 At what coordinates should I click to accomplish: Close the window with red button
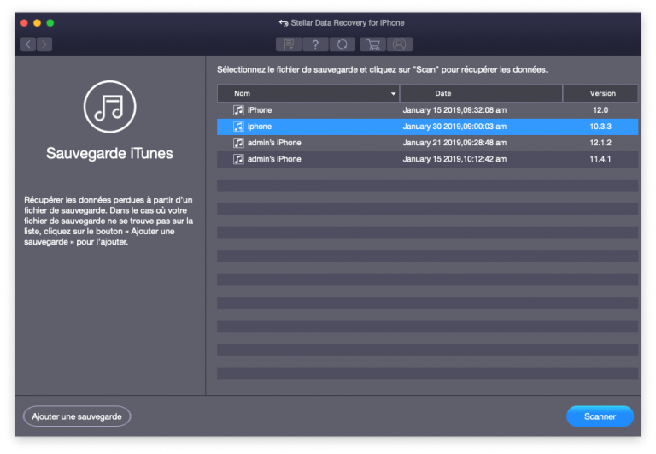point(24,22)
